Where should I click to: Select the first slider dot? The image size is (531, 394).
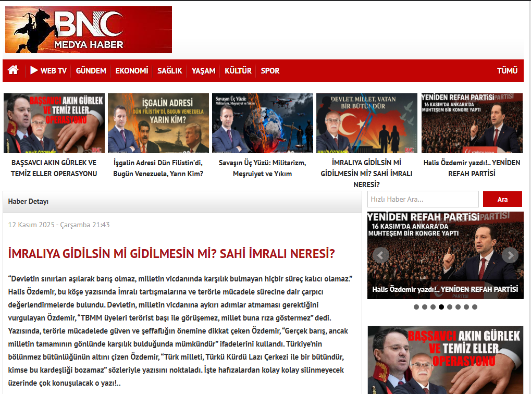(x=416, y=307)
